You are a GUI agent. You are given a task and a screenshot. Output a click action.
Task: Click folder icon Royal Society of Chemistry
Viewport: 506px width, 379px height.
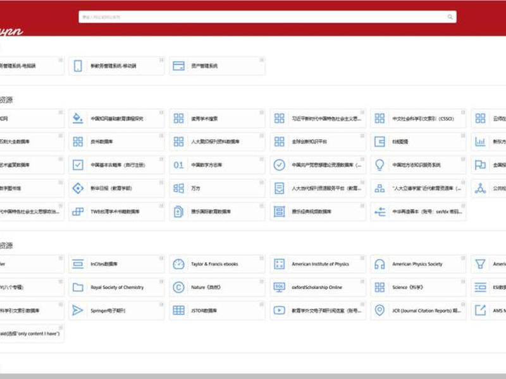[78, 287]
